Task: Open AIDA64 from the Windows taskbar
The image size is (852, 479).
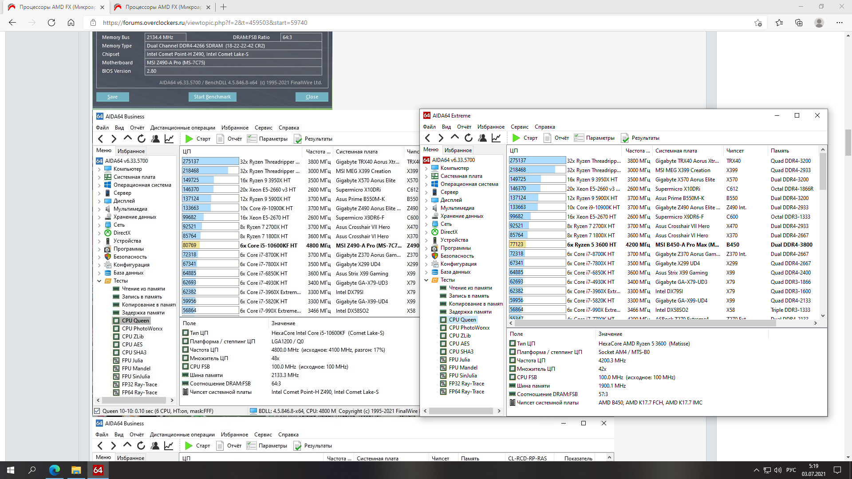Action: (98, 470)
